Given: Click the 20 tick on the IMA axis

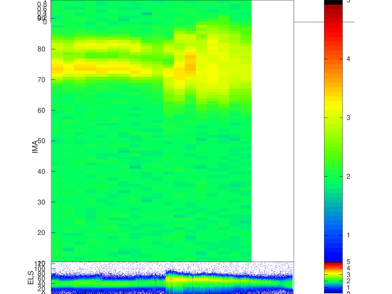Looking at the screenshot, I should click(x=41, y=233).
